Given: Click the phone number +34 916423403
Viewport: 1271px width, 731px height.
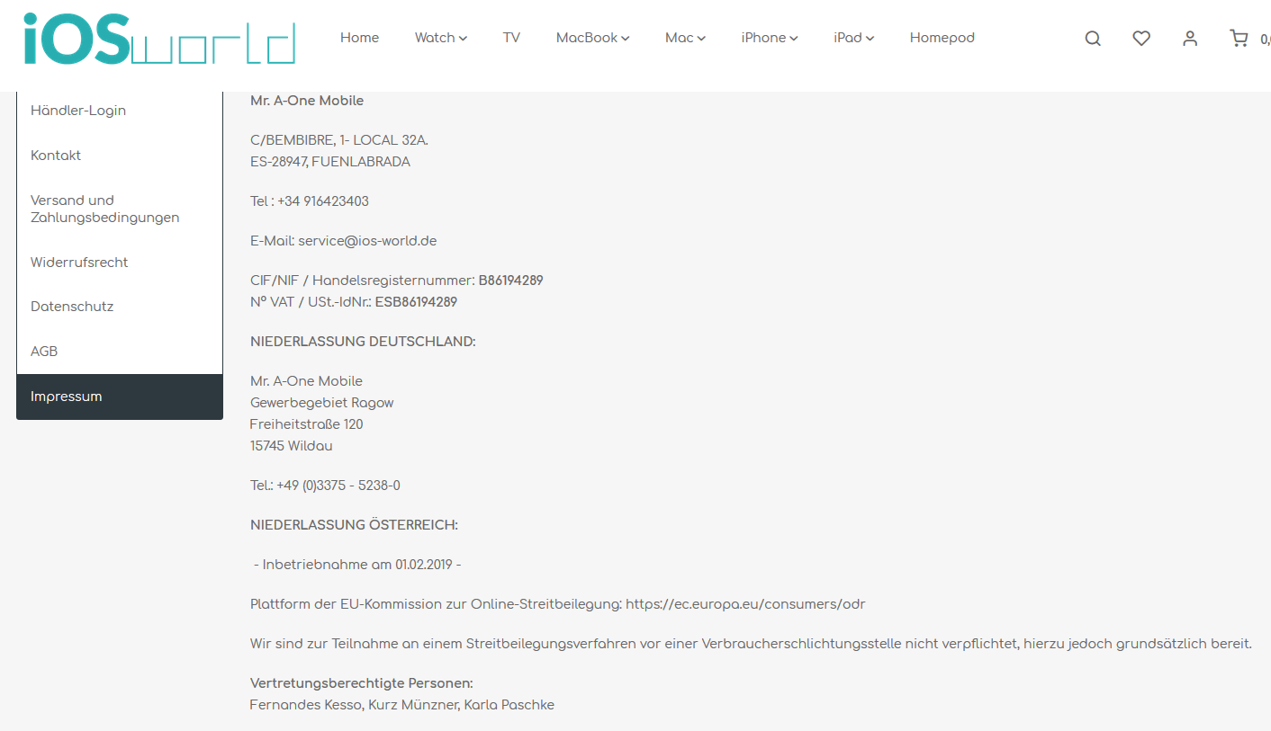Looking at the screenshot, I should point(323,201).
